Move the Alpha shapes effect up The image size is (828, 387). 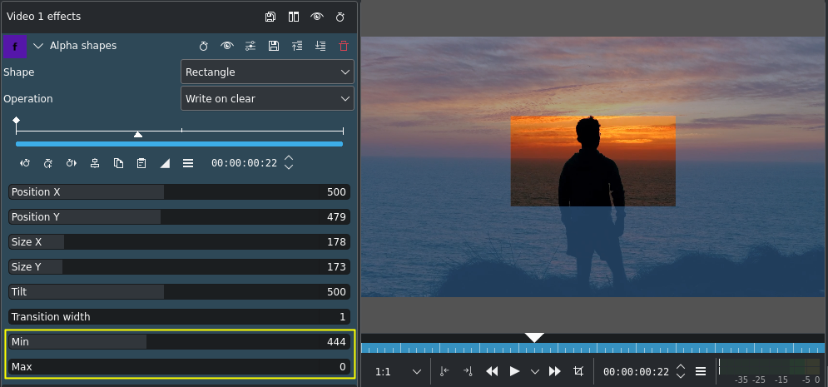297,46
